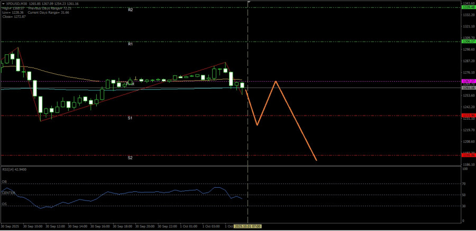Click the peak of the orange projection line
Screen dimensions: 476x231
click(276, 81)
